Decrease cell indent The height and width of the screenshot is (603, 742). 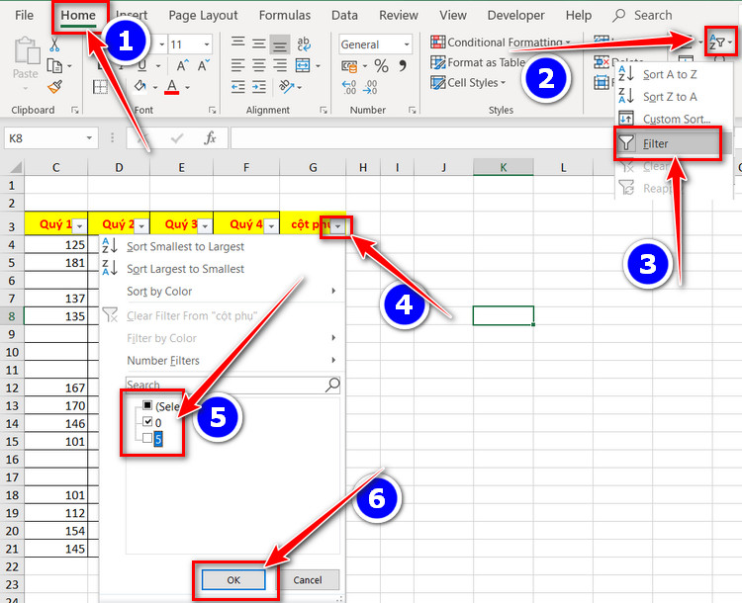pos(238,87)
